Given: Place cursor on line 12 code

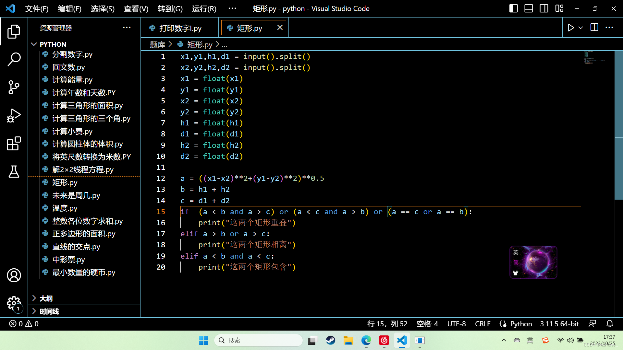Looking at the screenshot, I should point(252,178).
